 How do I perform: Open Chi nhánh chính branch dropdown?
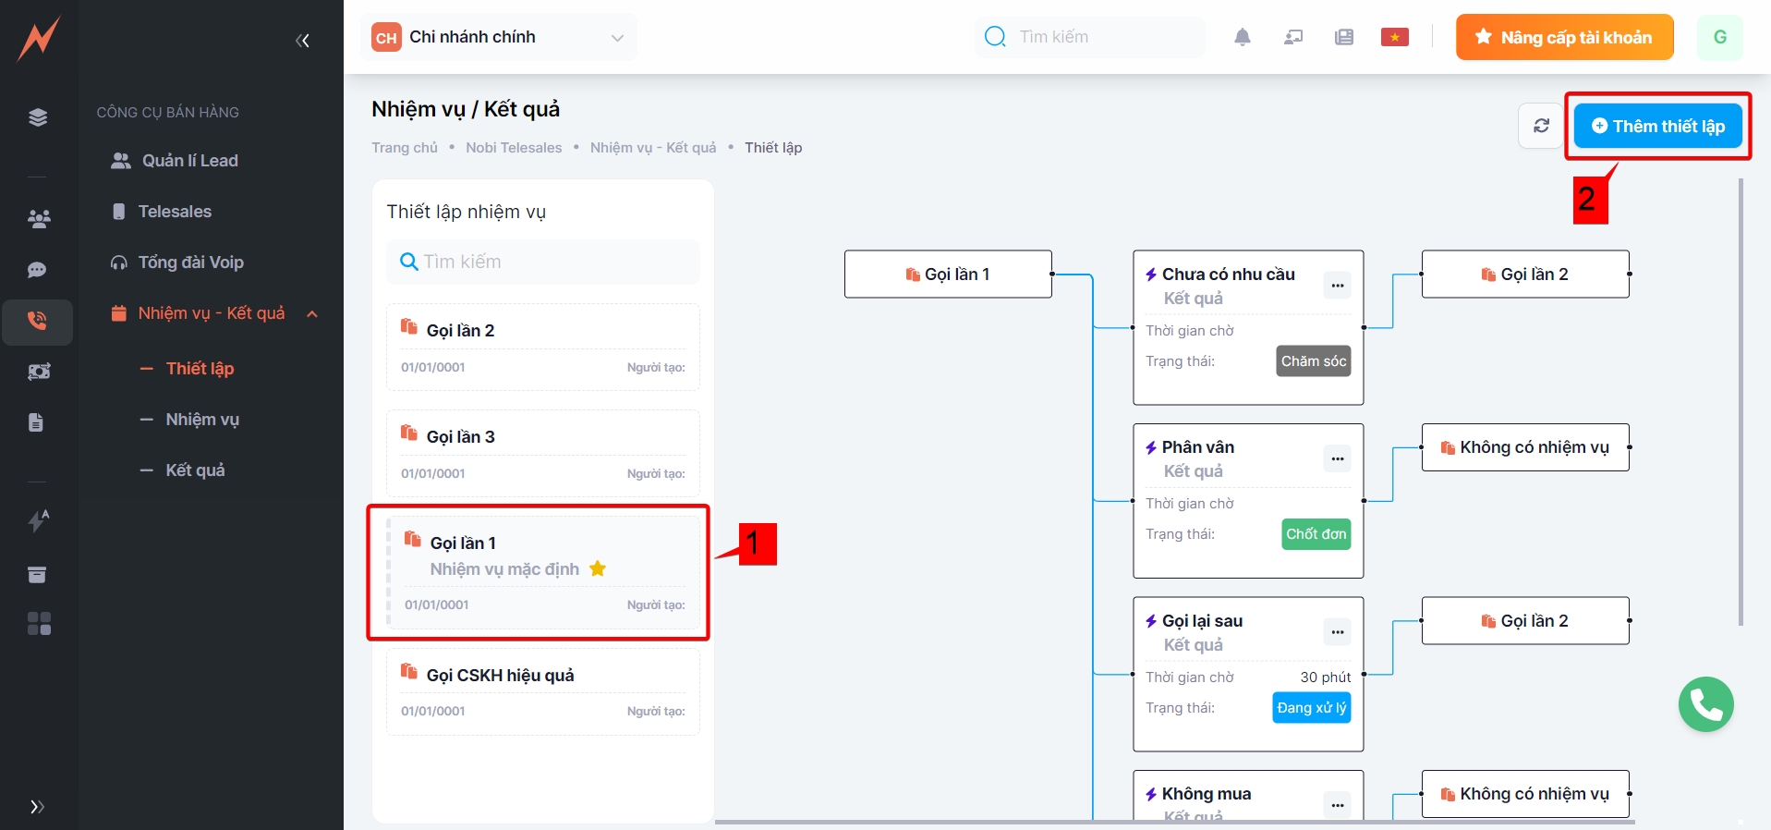[499, 37]
